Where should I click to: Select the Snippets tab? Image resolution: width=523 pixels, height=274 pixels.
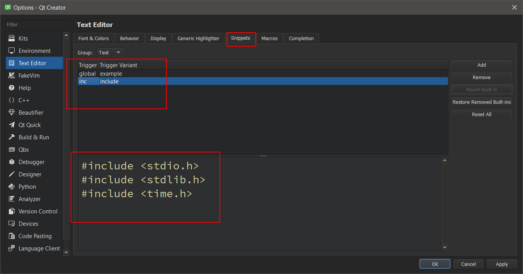coord(241,38)
